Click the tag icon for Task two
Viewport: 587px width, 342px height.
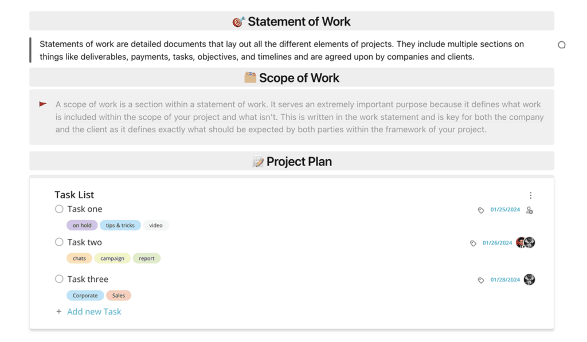pyautogui.click(x=473, y=243)
